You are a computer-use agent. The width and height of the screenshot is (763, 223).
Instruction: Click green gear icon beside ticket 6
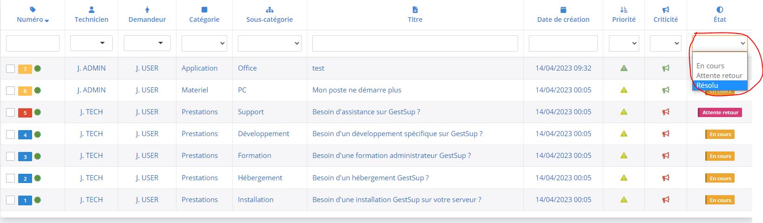(x=37, y=90)
